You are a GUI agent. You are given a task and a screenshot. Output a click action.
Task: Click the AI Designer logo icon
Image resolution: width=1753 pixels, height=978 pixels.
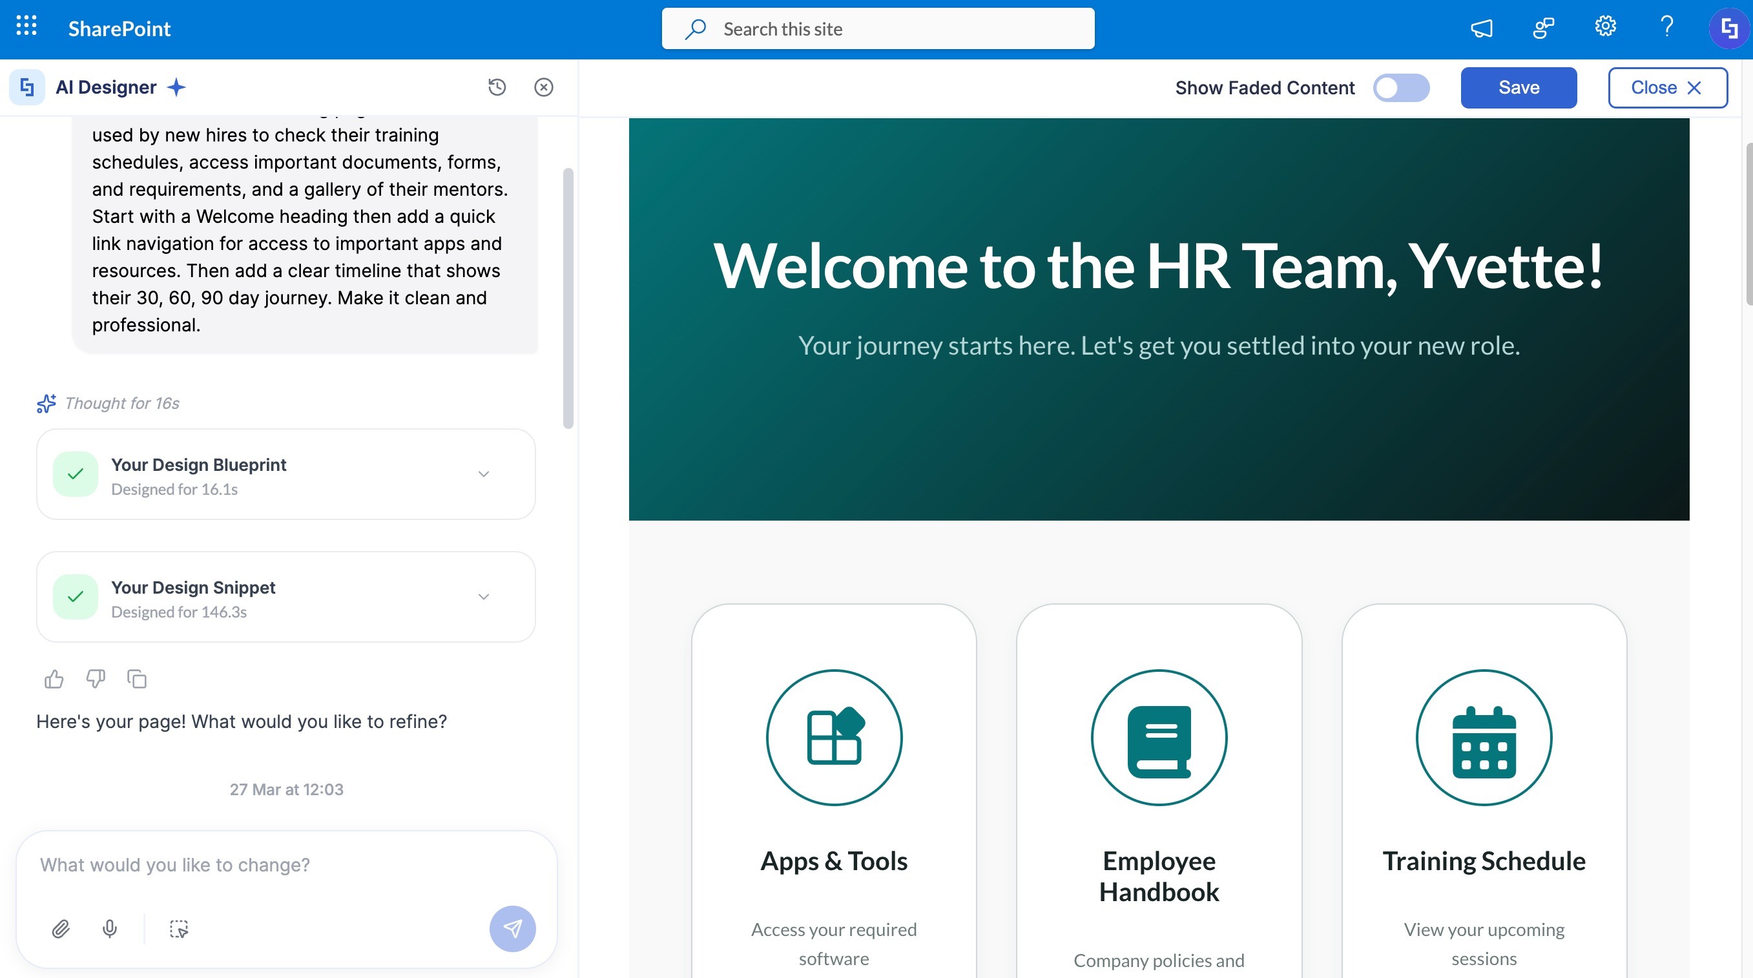point(27,87)
